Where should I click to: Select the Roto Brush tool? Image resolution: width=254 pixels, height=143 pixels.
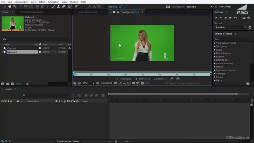[70, 6]
